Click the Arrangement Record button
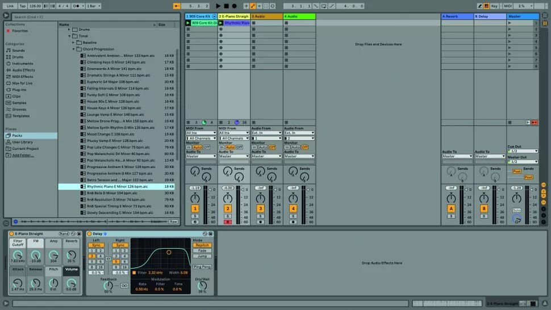Image resolution: width=551 pixels, height=310 pixels. (x=234, y=6)
